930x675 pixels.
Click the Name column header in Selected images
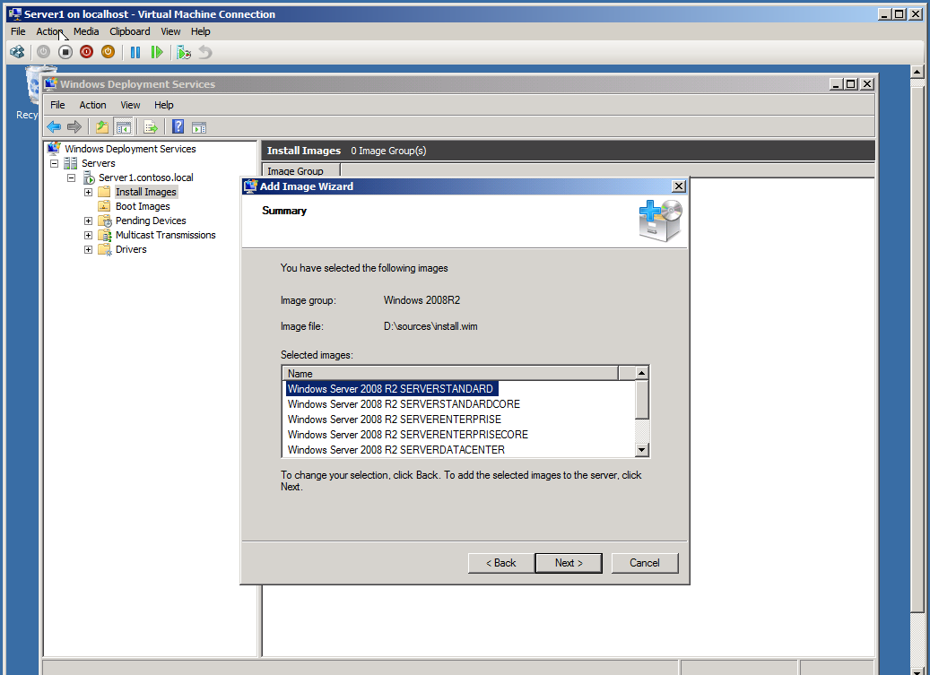[450, 373]
